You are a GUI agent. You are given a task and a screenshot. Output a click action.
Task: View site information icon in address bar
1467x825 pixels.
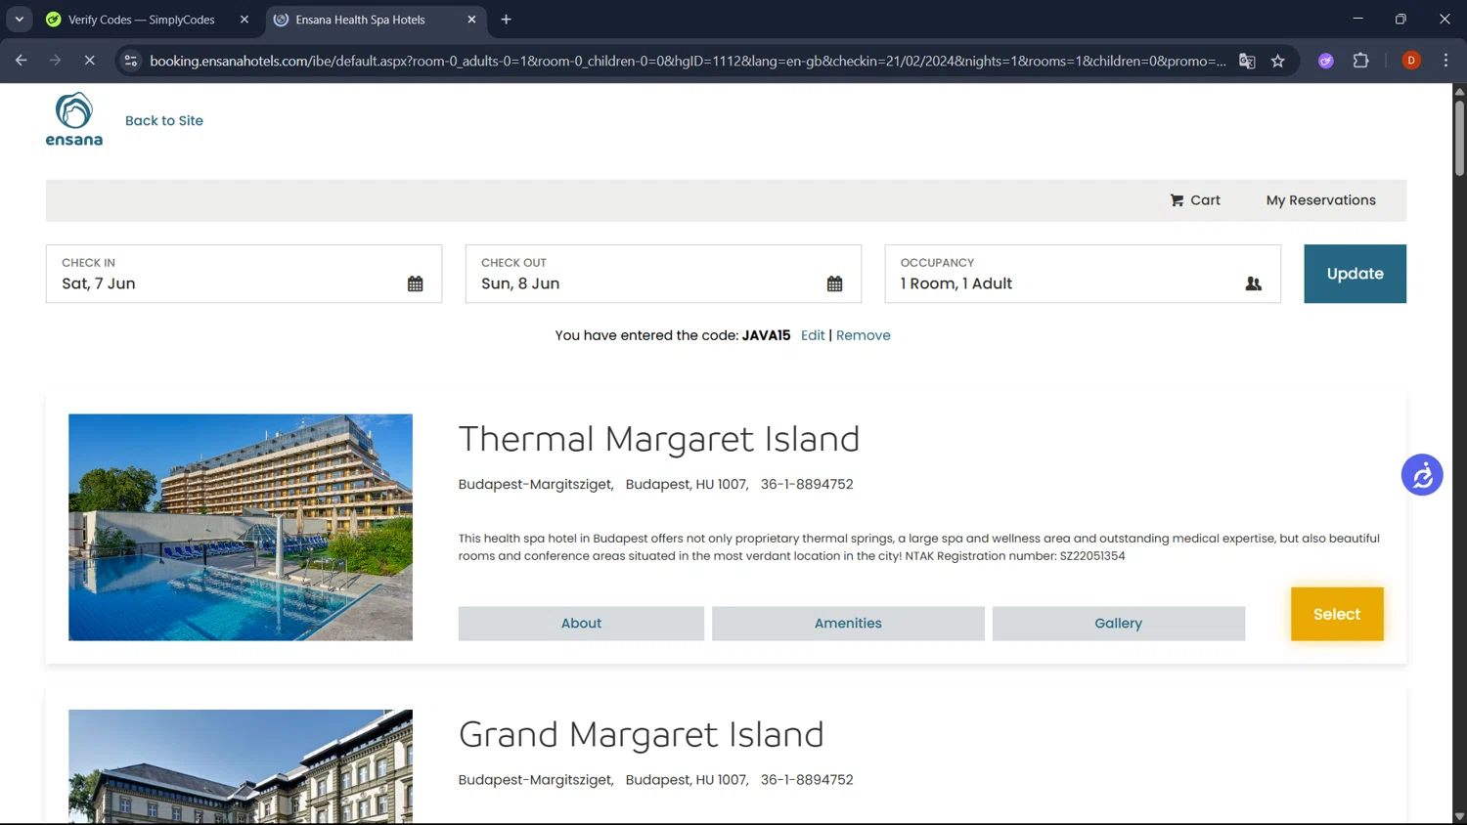(130, 61)
